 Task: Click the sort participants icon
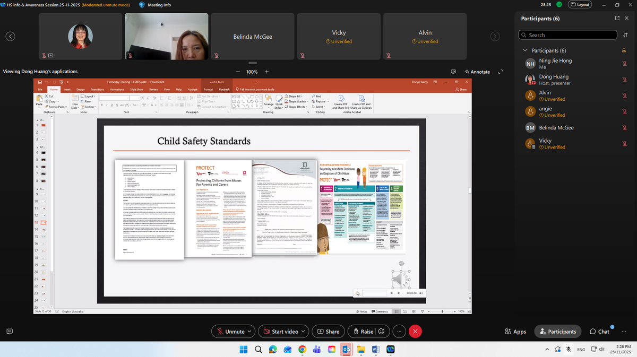624,35
